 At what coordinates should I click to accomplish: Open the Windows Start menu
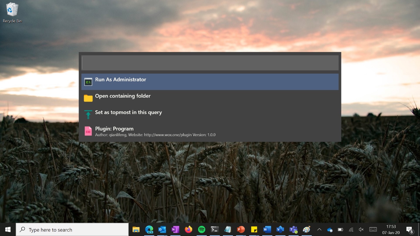pyautogui.click(x=8, y=230)
